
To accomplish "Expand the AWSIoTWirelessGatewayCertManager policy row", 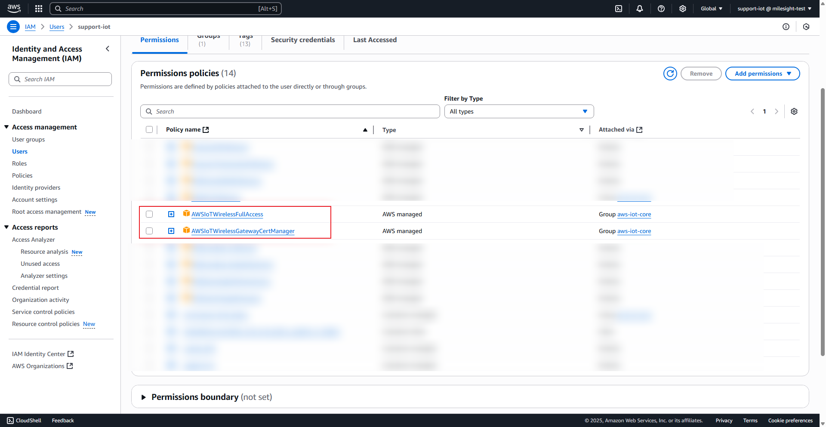I will click(171, 231).
